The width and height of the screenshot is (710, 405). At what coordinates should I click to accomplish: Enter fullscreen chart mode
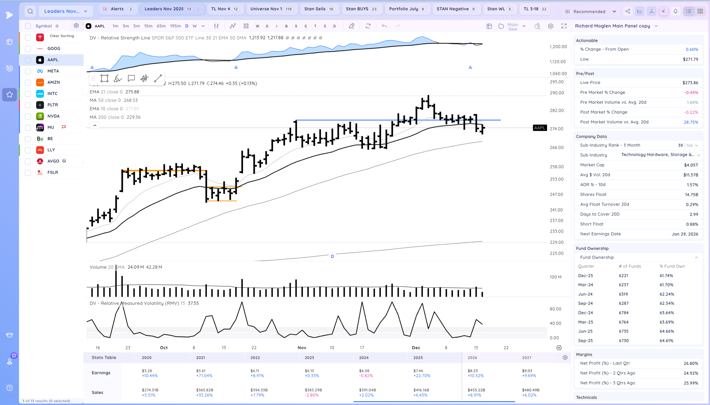(564, 26)
